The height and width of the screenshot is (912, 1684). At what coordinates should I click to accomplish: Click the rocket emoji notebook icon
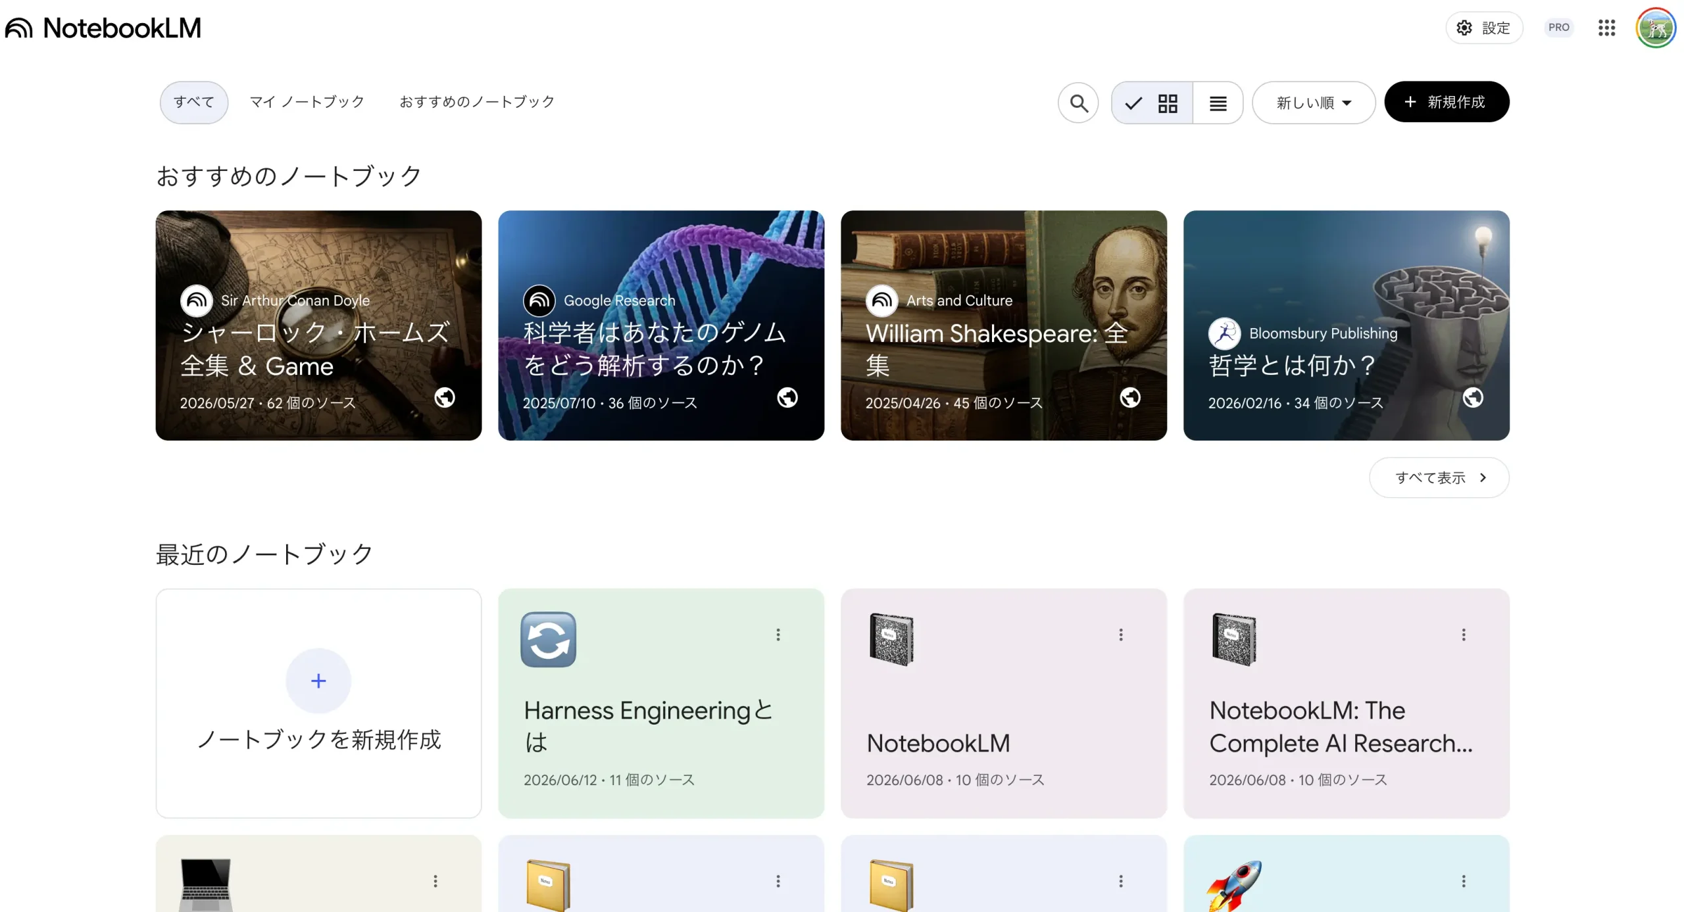coord(1234,885)
